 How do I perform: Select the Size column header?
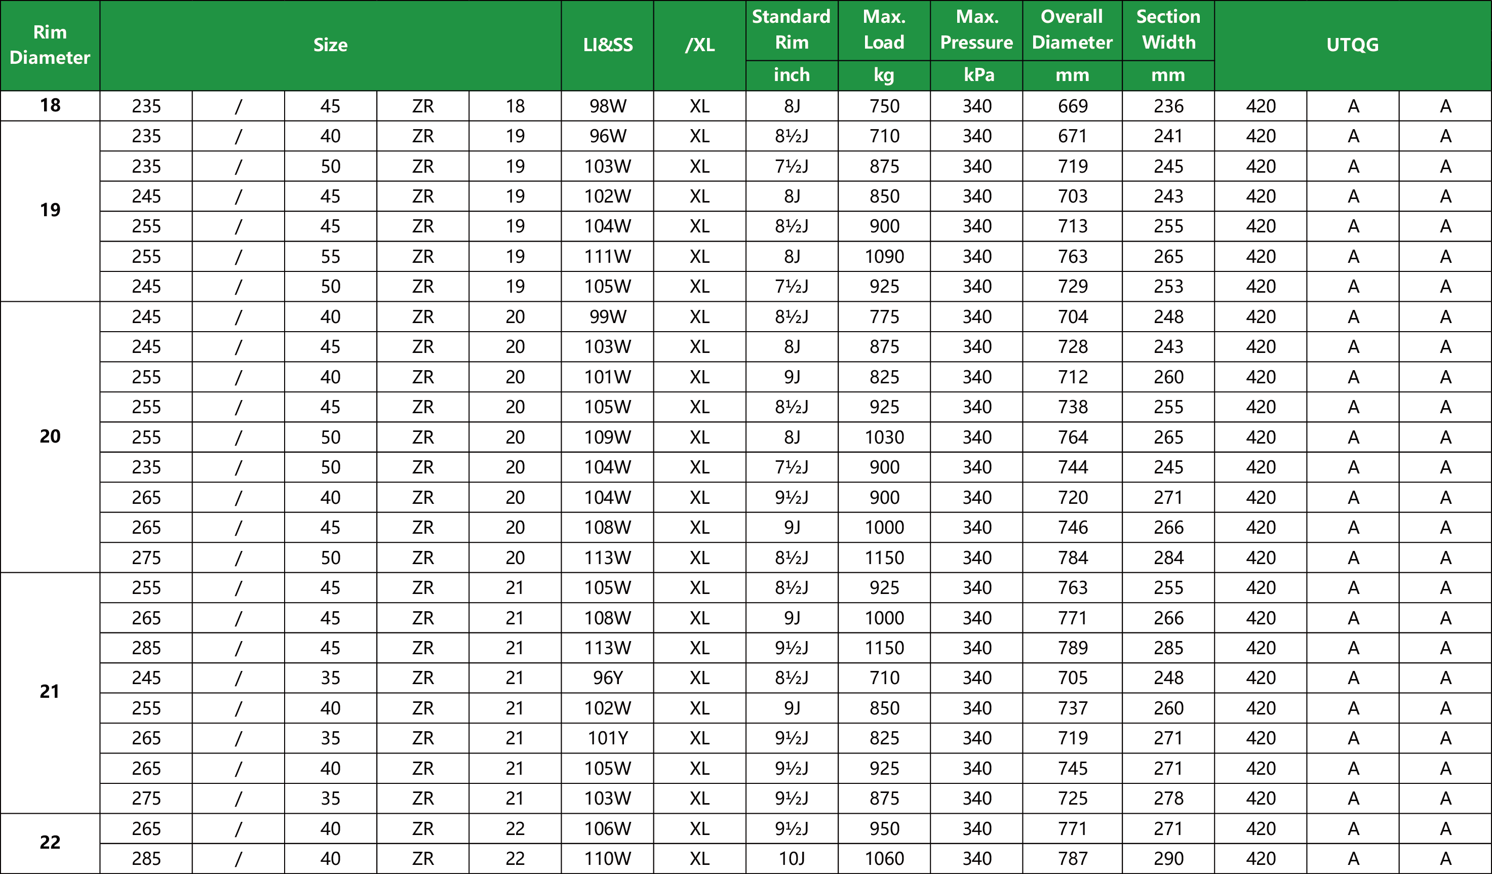pos(330,45)
